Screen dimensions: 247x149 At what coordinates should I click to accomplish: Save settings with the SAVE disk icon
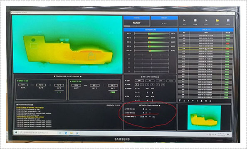point(228,21)
